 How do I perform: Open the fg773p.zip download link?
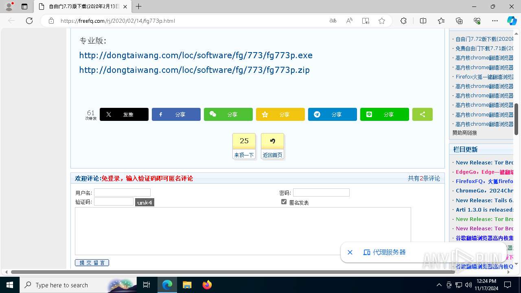194,70
